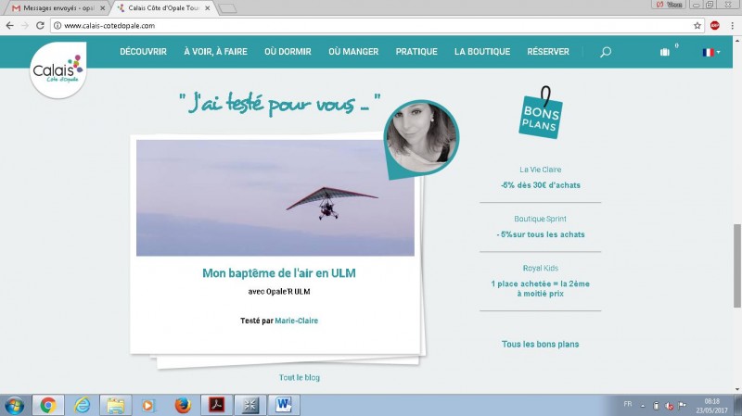The image size is (742, 416).
Task: Open the OÙ DORMIR menu
Action: tap(288, 52)
